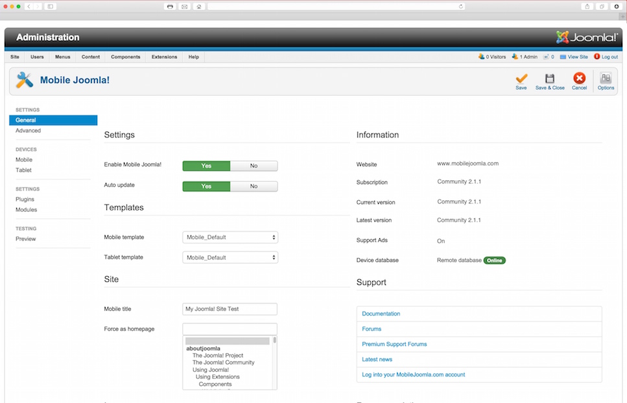
Task: Open View Site from the status bar
Action: (x=577, y=57)
